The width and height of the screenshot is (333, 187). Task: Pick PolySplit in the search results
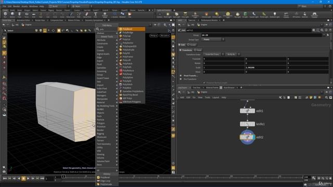pyautogui.click(x=132, y=81)
